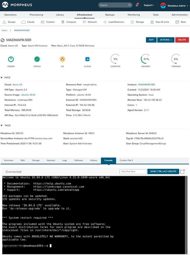Click the Linux OS penguin icon
The image size is (190, 255).
pos(62,59)
